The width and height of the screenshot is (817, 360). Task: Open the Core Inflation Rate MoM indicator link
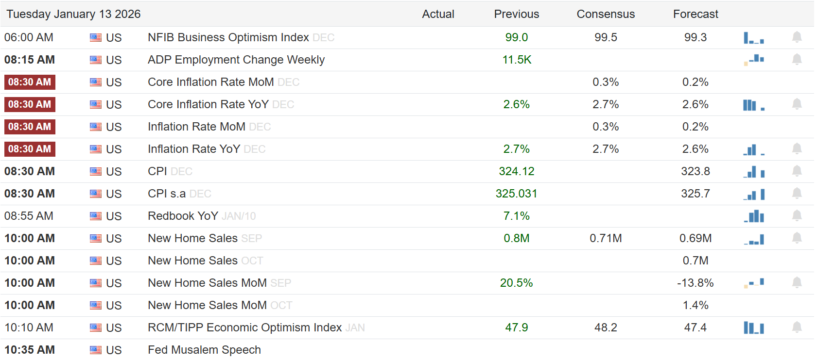[210, 82]
